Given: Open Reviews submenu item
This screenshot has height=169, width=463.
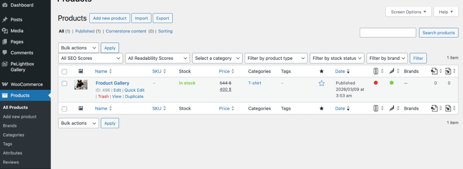Looking at the screenshot, I should [x=11, y=162].
